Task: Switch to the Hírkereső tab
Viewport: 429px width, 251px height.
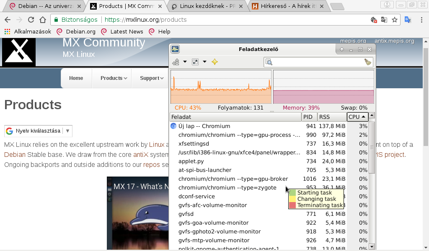Action: point(288,6)
